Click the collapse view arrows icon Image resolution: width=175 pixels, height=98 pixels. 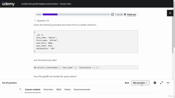(168, 83)
